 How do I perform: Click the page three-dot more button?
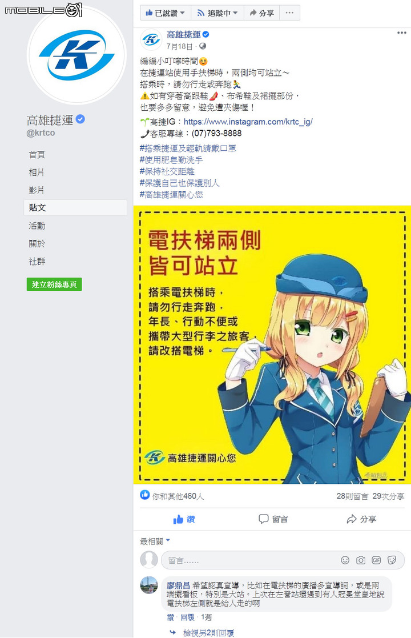point(289,13)
